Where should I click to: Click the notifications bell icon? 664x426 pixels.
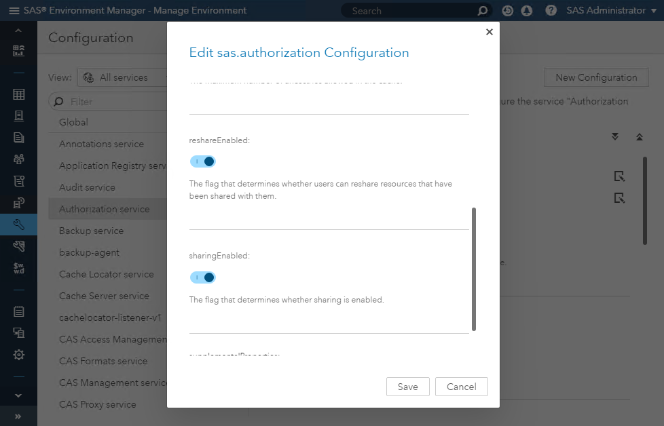526,11
